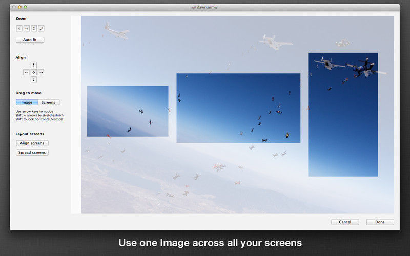This screenshot has height=256, width=410.
Task: Click the diagonal zoom icon
Action: pyautogui.click(x=41, y=29)
